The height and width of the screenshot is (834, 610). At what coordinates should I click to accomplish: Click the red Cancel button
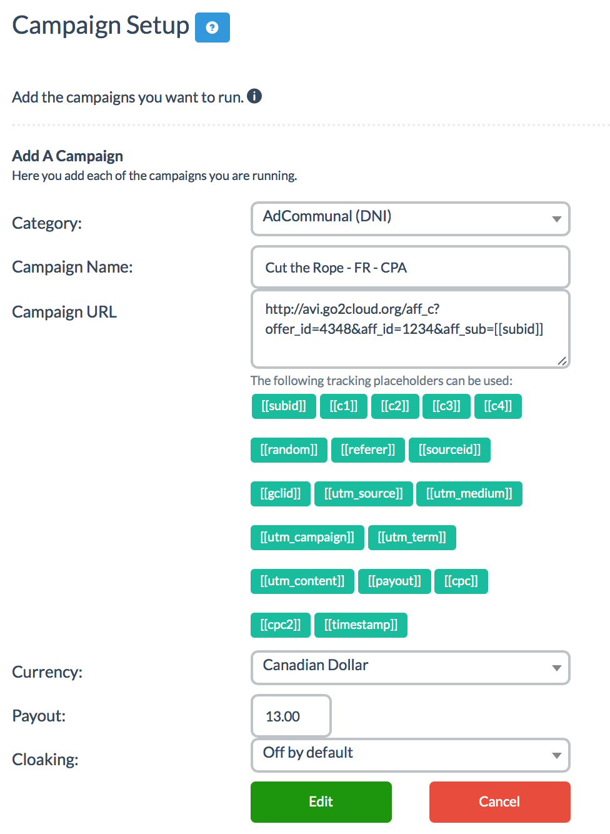[x=500, y=802]
